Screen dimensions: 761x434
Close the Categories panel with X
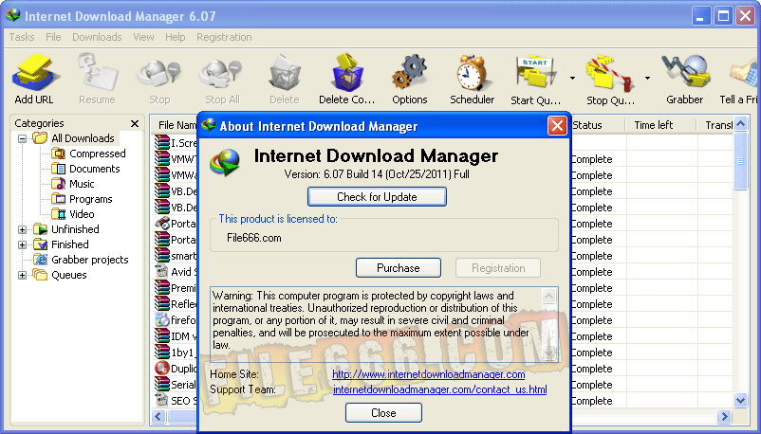pos(135,123)
